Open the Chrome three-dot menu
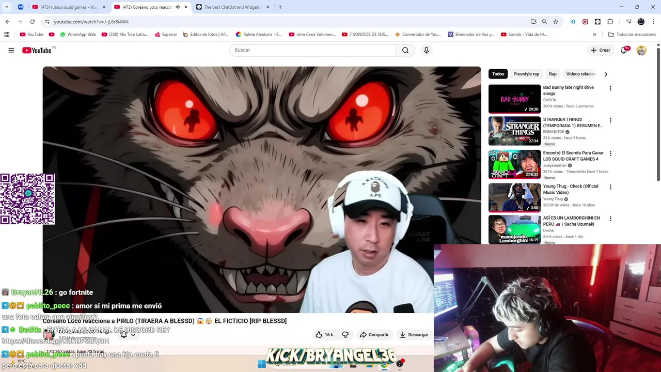This screenshot has height=372, width=661. [654, 22]
